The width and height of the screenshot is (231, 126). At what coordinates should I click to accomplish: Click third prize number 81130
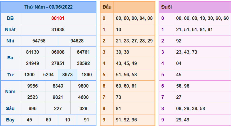tap(33, 52)
